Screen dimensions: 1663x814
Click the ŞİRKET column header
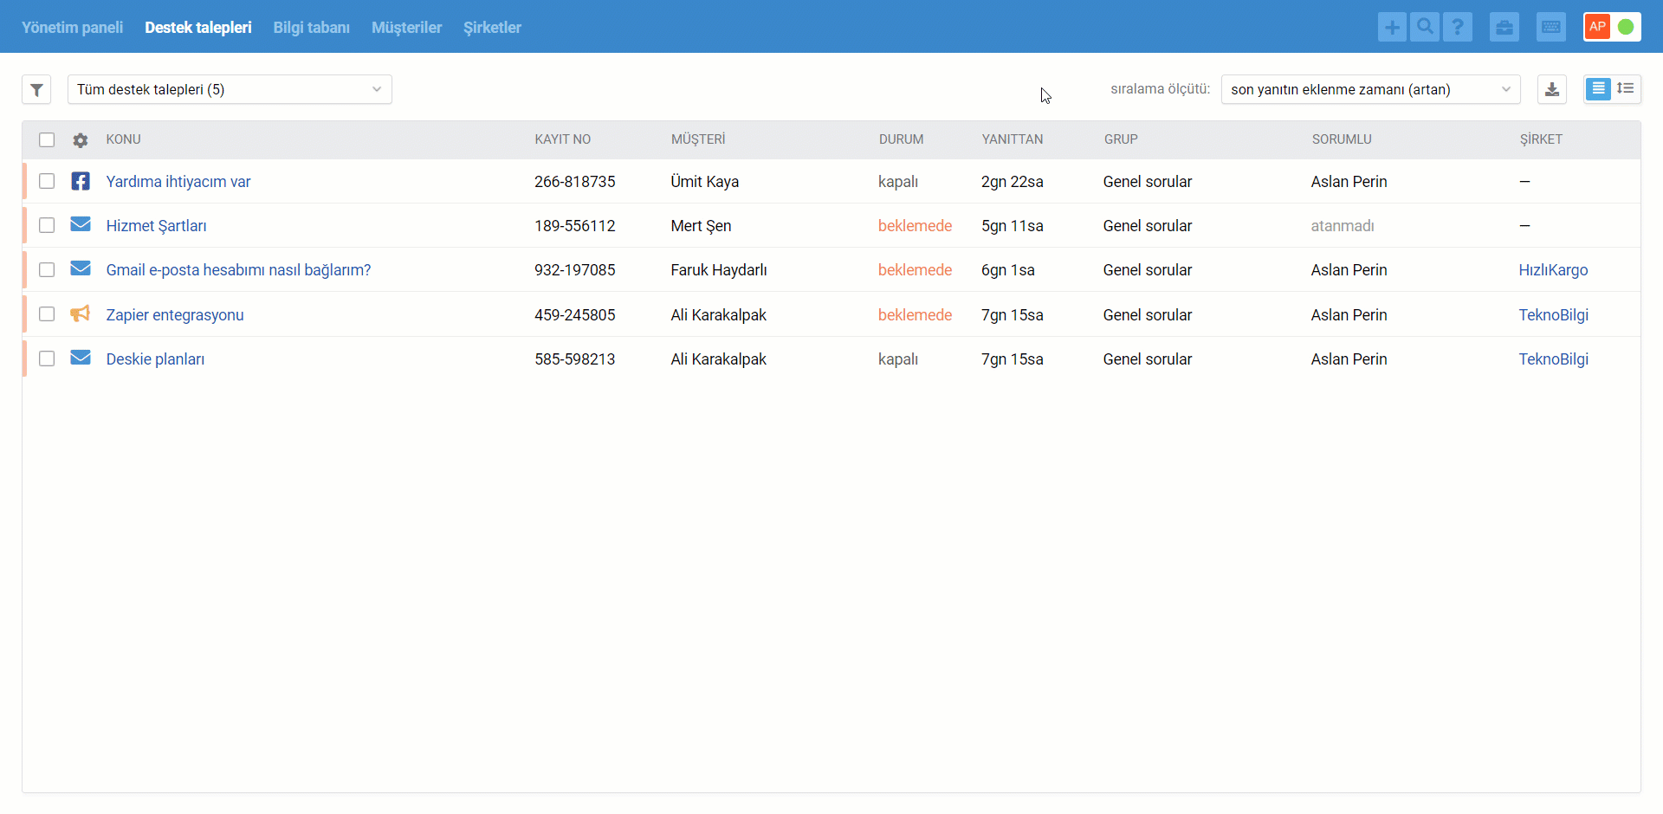click(x=1541, y=139)
